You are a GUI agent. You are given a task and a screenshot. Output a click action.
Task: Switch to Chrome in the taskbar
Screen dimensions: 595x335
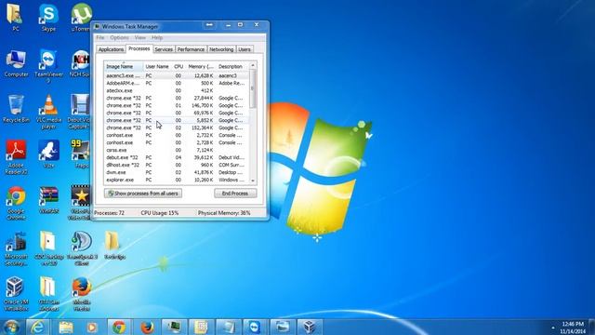119,327
